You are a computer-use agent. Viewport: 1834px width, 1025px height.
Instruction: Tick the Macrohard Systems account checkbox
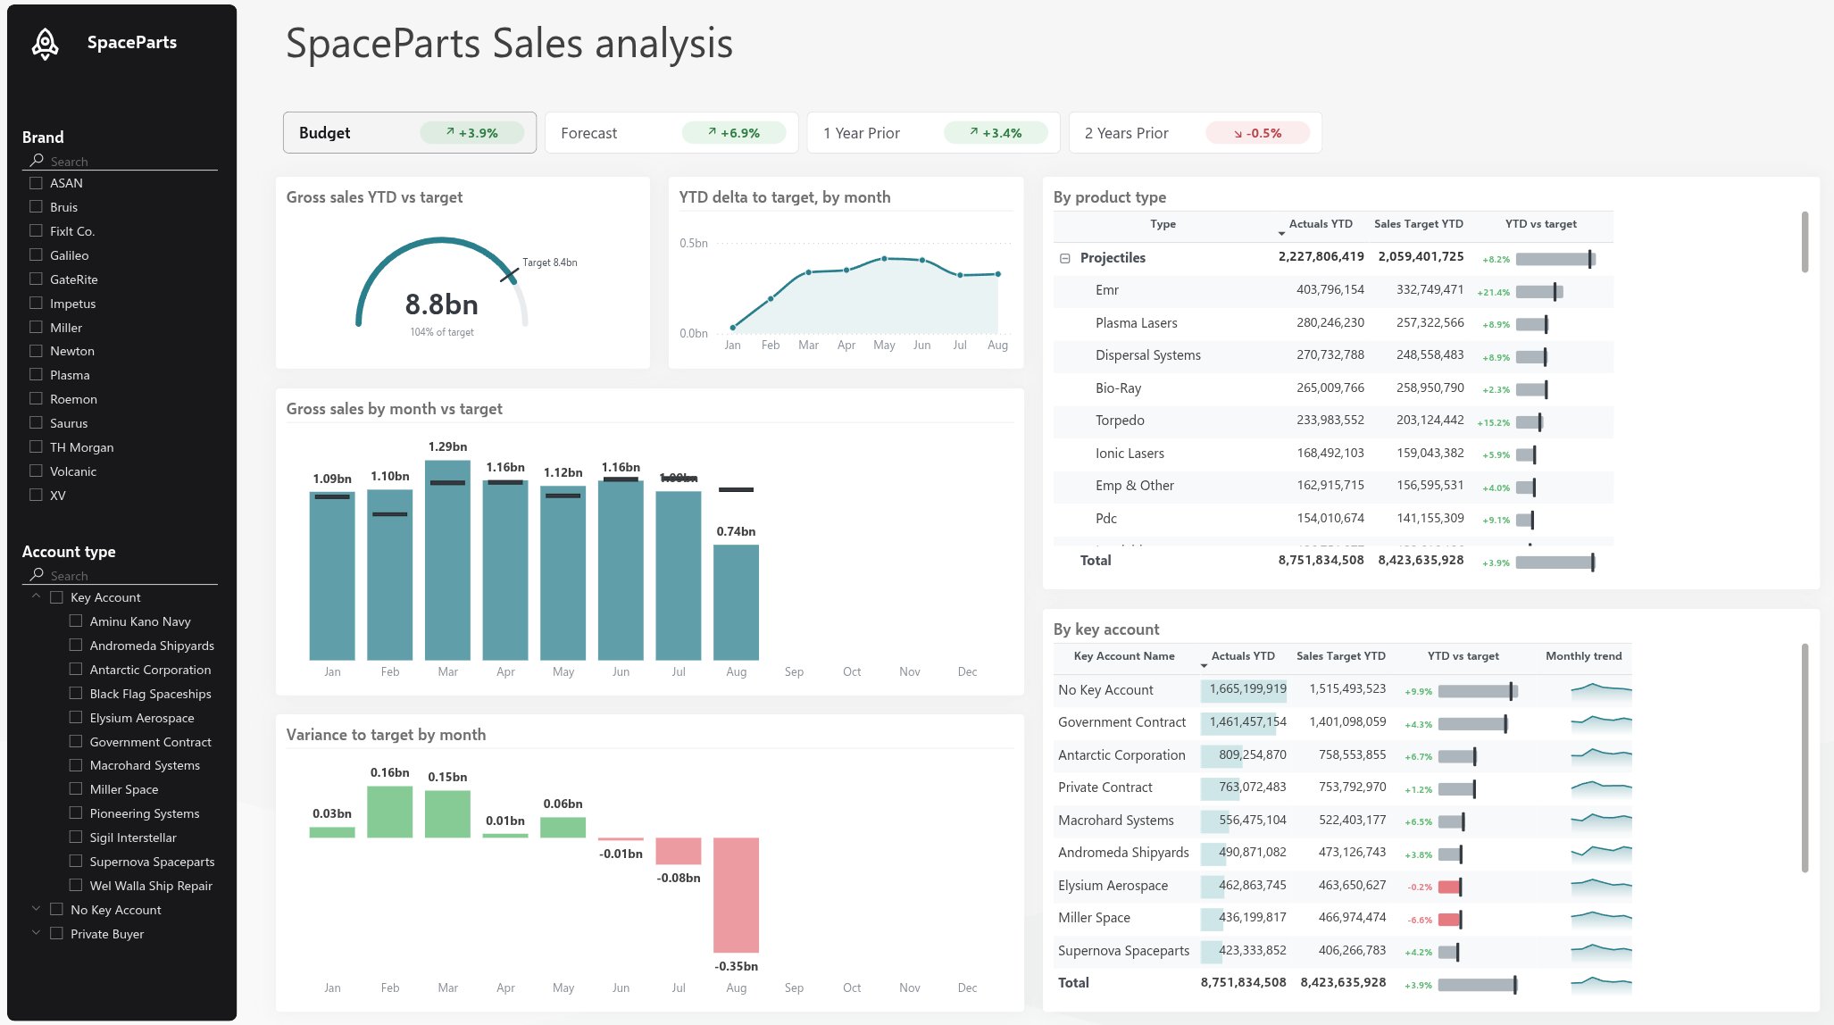pos(76,765)
